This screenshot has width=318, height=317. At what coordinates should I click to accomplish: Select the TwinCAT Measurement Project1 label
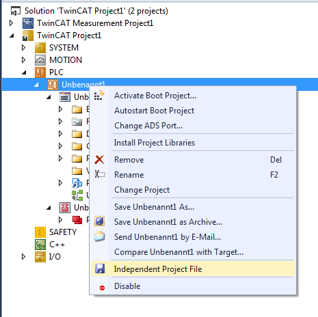pos(95,23)
